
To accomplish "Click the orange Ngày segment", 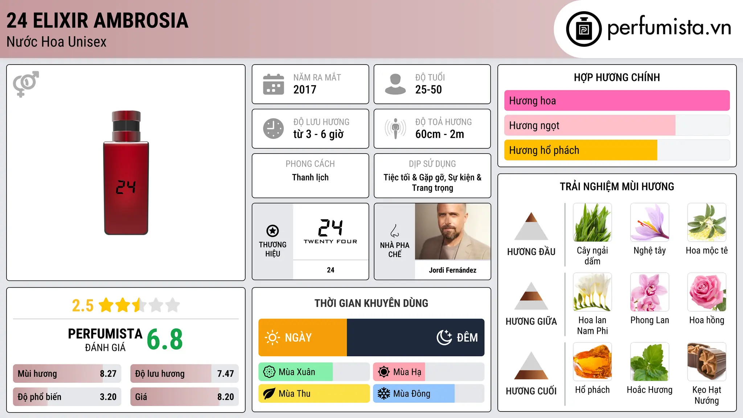I will (x=303, y=337).
